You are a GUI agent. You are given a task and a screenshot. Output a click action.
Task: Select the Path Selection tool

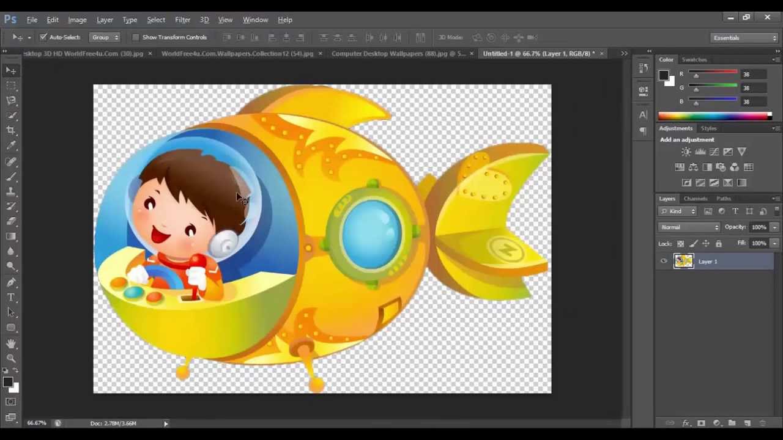coord(11,312)
